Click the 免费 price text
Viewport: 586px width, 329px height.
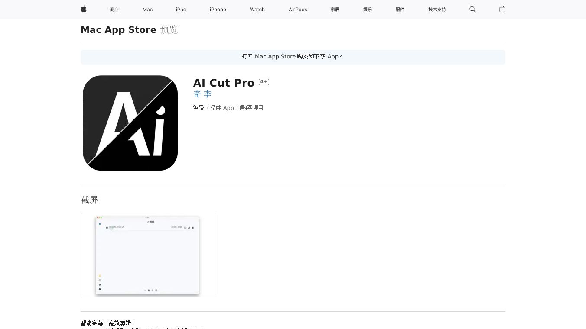(199, 108)
